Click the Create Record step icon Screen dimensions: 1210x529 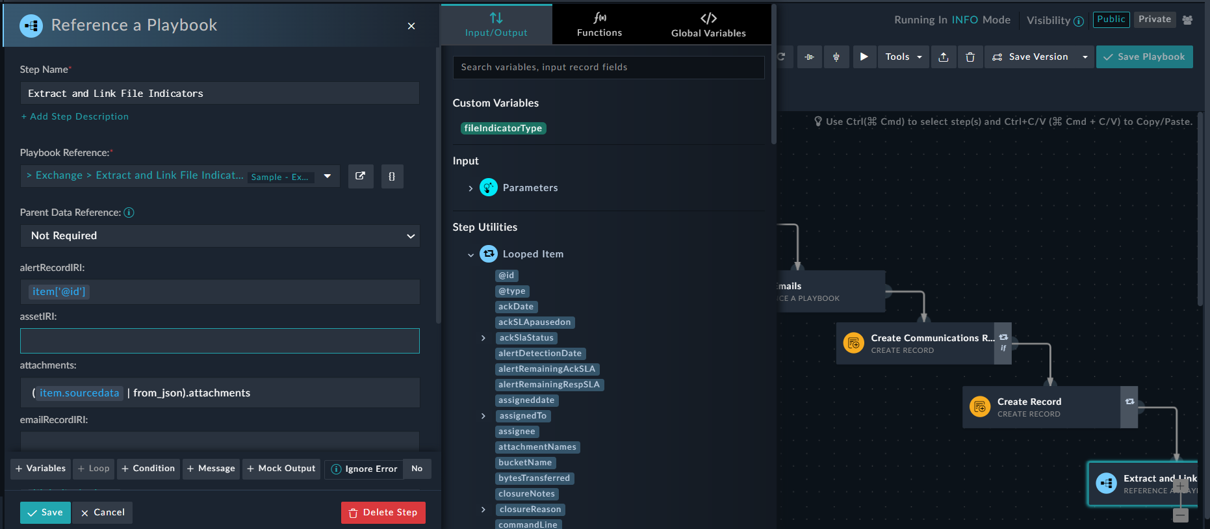(x=980, y=407)
